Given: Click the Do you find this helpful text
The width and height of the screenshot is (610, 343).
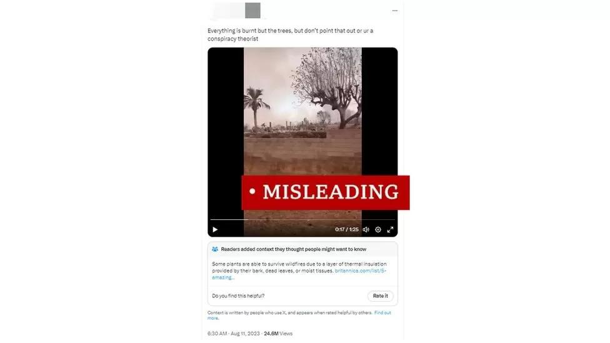Looking at the screenshot, I should [238, 296].
